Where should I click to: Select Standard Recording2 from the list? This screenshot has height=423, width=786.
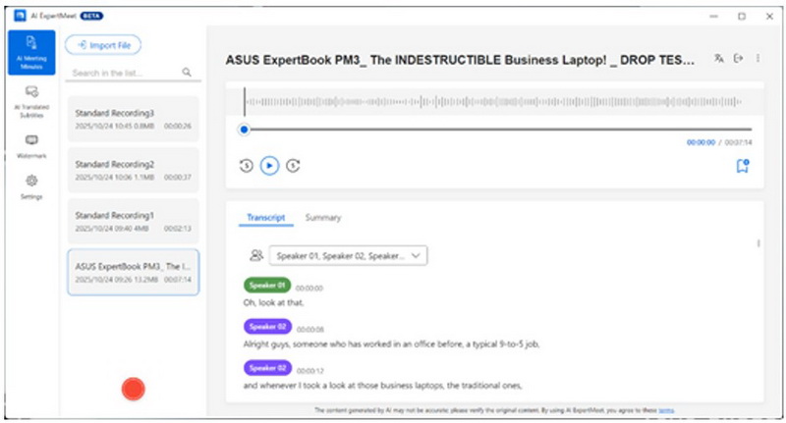(132, 170)
